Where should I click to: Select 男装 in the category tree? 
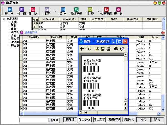(14, 26)
